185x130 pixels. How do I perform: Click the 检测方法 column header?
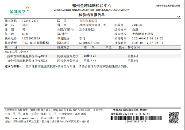point(63,47)
